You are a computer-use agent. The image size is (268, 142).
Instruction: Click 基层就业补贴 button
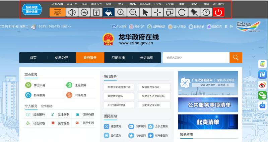point(119,96)
